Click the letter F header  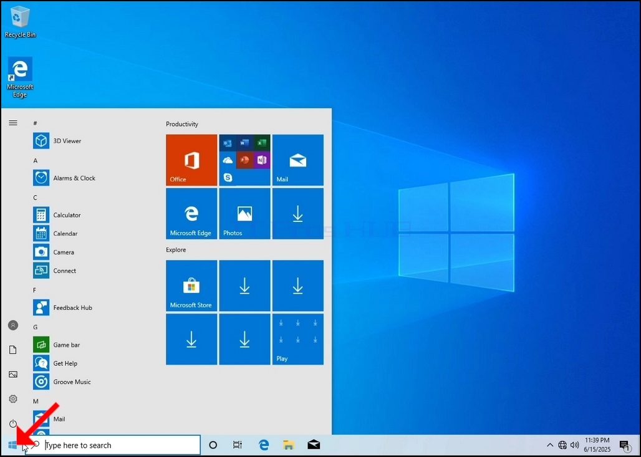pos(34,290)
